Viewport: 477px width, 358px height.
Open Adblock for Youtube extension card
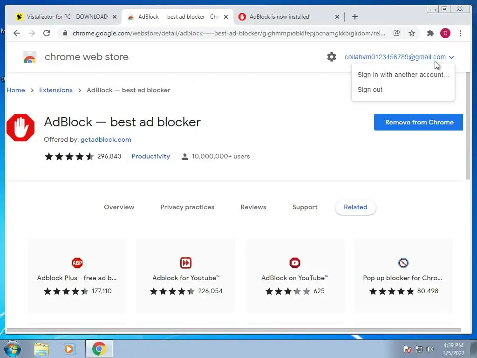[185, 276]
